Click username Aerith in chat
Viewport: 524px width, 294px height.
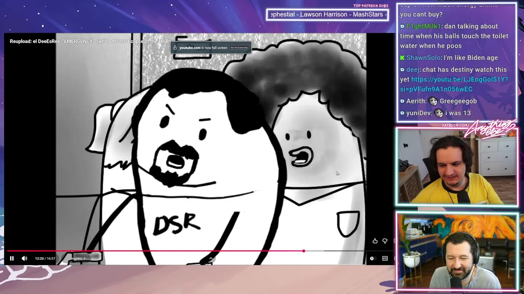coord(416,101)
